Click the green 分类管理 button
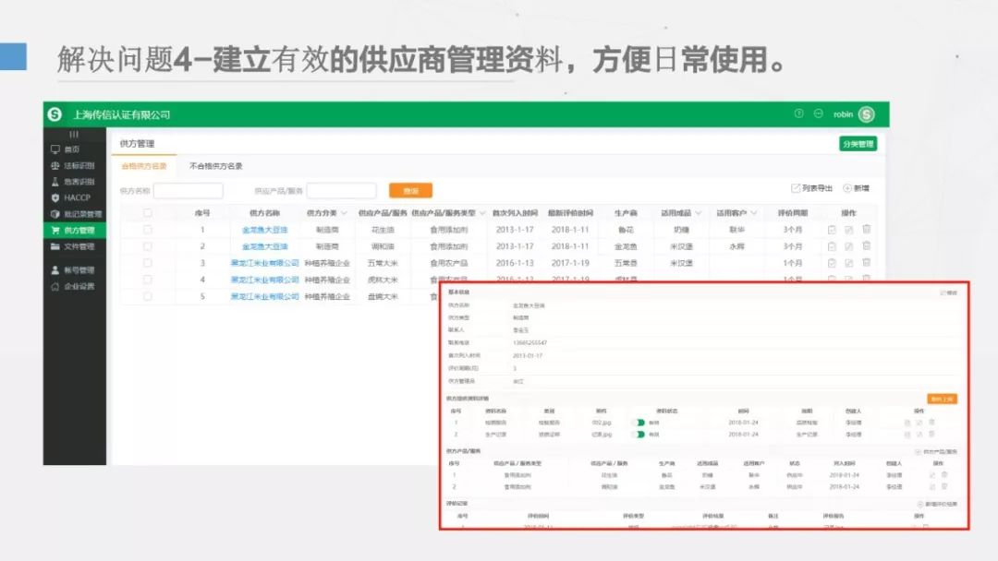Image resolution: width=998 pixels, height=561 pixels. 858,144
